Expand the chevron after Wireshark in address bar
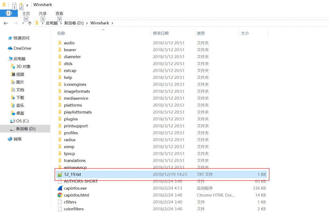The image size is (329, 213). (x=112, y=23)
